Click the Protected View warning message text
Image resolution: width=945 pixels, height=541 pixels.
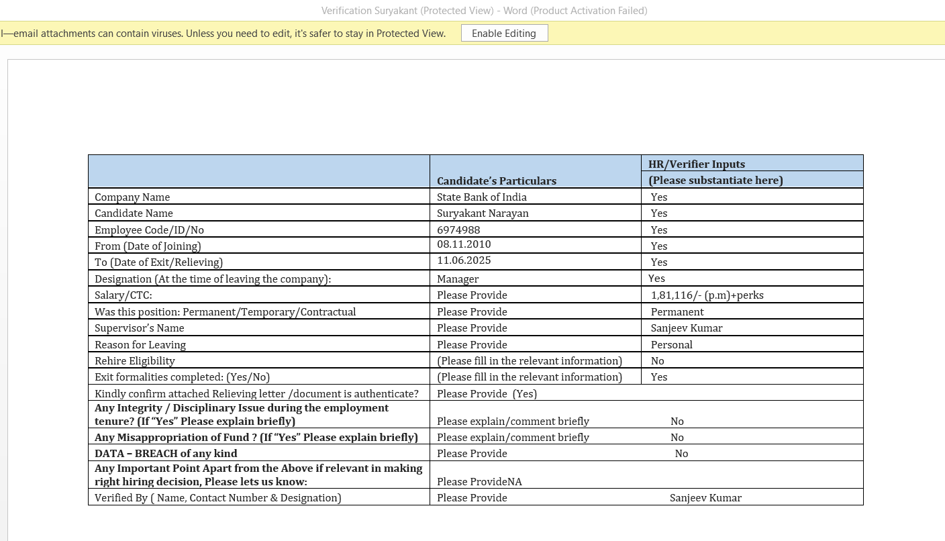click(223, 34)
